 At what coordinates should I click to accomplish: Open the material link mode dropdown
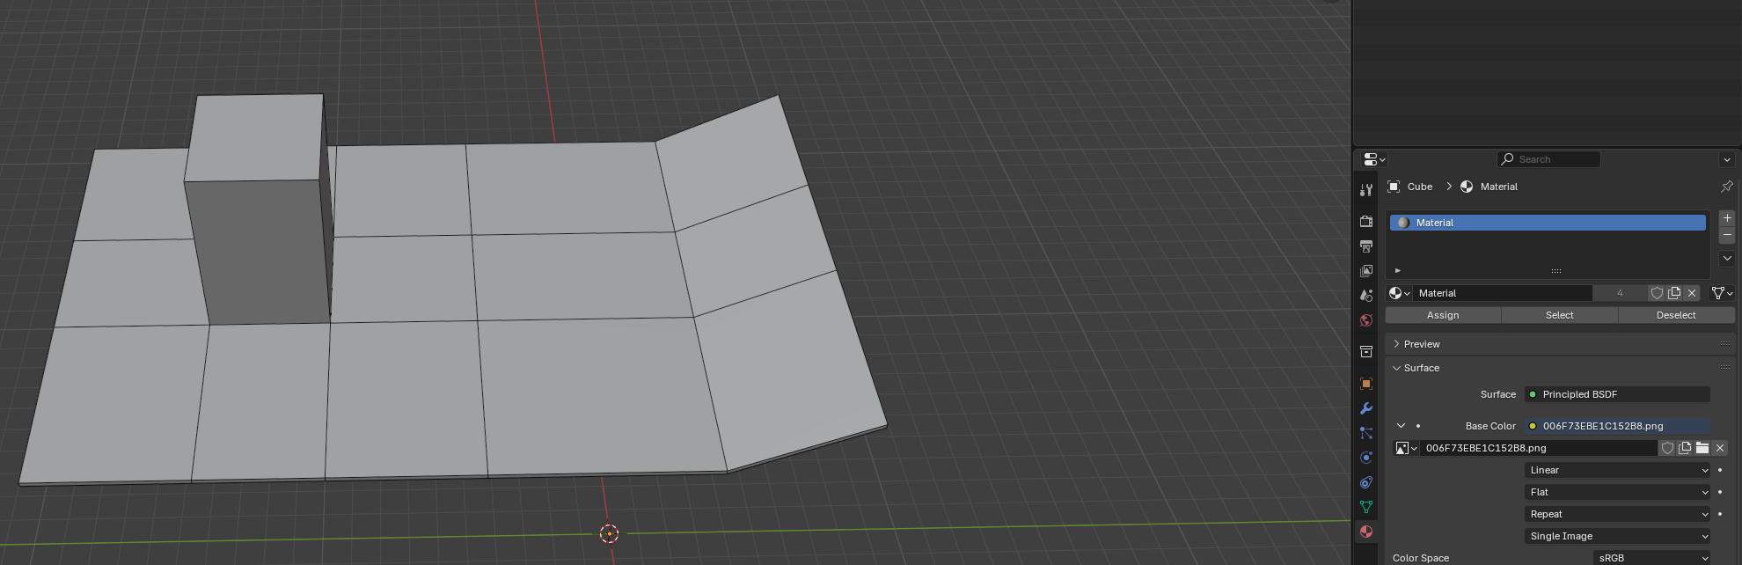(x=1722, y=293)
